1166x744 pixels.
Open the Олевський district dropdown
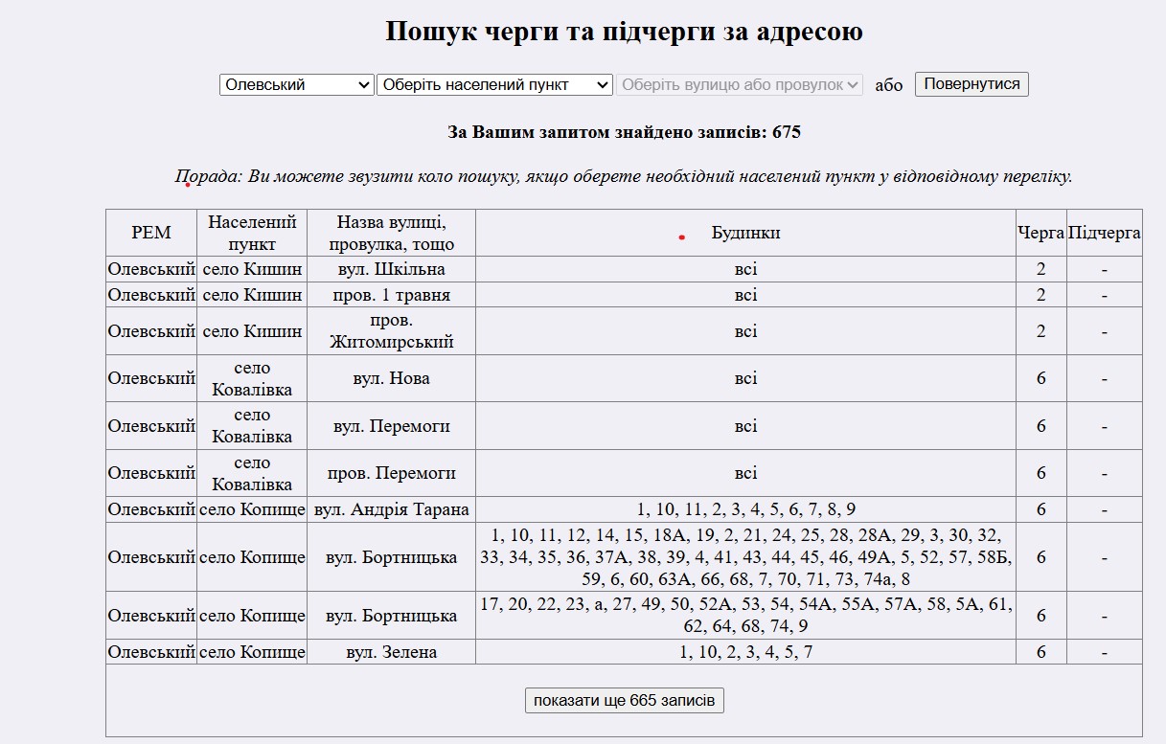(296, 84)
